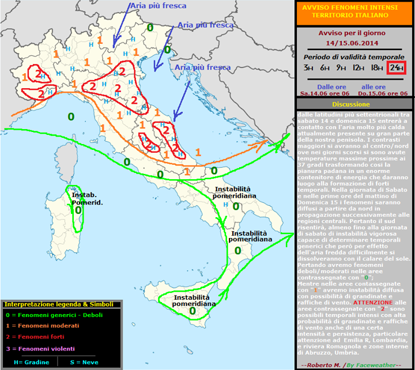Switch to the 18H time period
Screen dimensions: 415x370
[x=376, y=68]
